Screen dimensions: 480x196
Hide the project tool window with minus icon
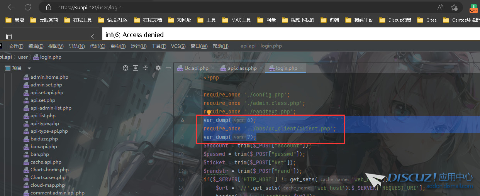click(168, 68)
